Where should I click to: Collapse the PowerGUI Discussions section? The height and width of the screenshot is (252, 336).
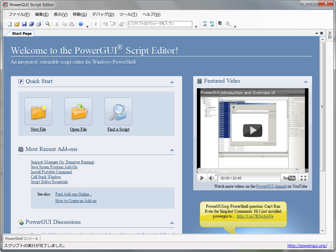(x=172, y=223)
